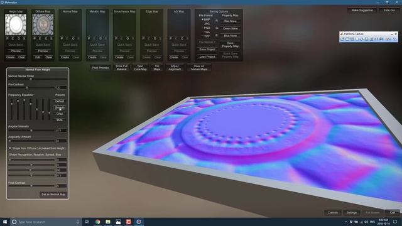Image resolution: width=402 pixels, height=226 pixels.
Task: Click Load Project button
Action: (x=207, y=56)
